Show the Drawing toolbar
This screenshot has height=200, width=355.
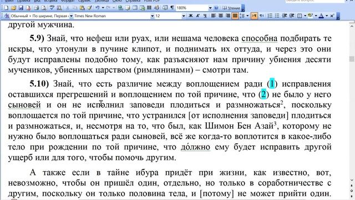[156, 8]
